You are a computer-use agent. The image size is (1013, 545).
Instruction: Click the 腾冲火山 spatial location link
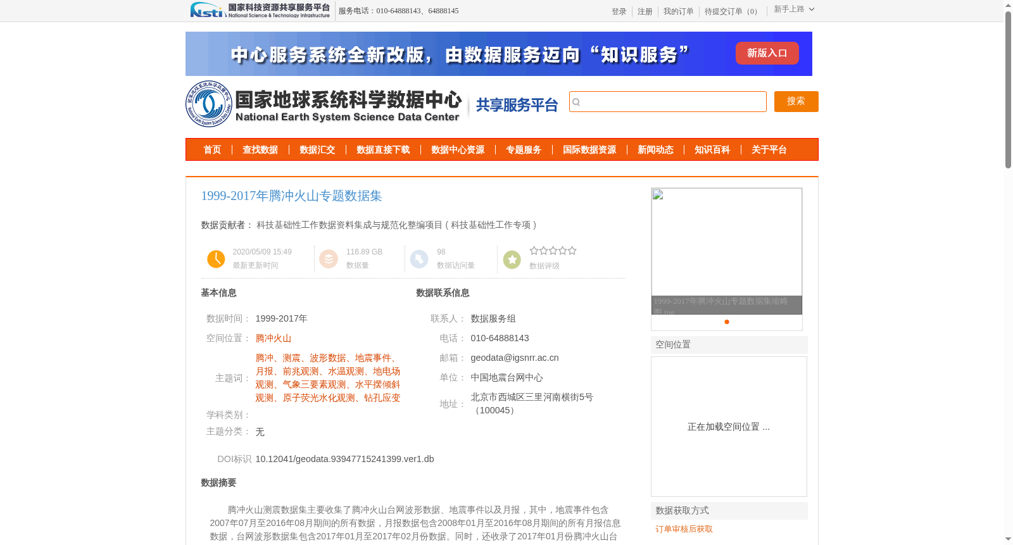[x=274, y=338]
